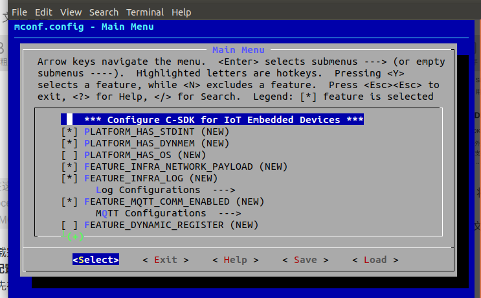Click the PLATFORM_HAS_DYNMEM (NEW) label
This screenshot has height=298, width=481.
157,143
